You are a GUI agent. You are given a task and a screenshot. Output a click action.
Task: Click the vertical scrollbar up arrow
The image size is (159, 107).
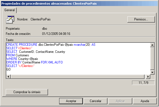tap(152, 45)
